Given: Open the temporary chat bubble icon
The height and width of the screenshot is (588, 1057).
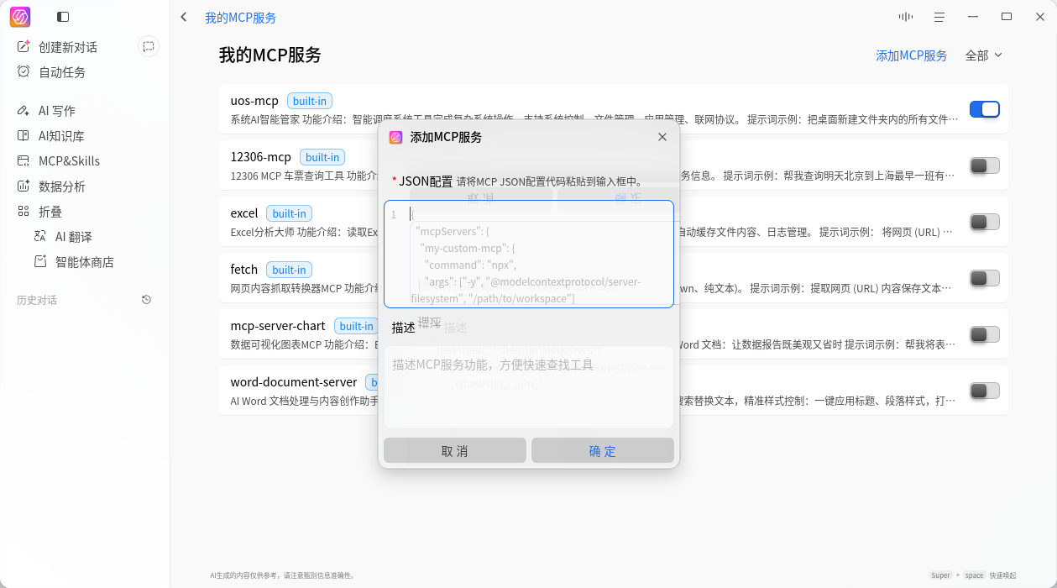Looking at the screenshot, I should (x=149, y=47).
